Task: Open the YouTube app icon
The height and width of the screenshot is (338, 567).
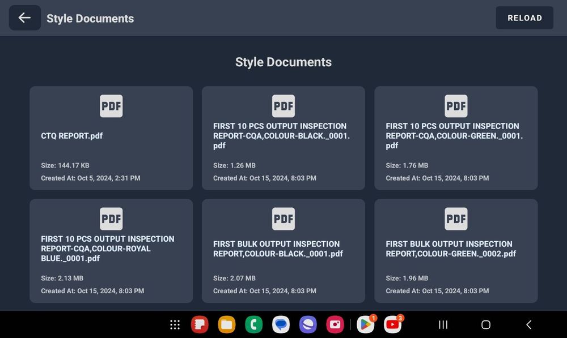Action: point(393,324)
